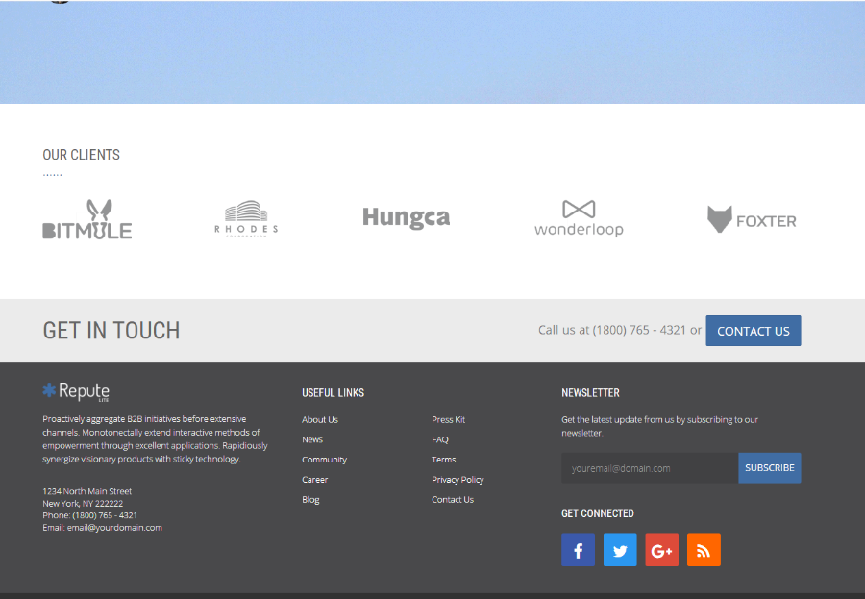865x599 pixels.
Task: View the Privacy Policy link
Action: 457,480
